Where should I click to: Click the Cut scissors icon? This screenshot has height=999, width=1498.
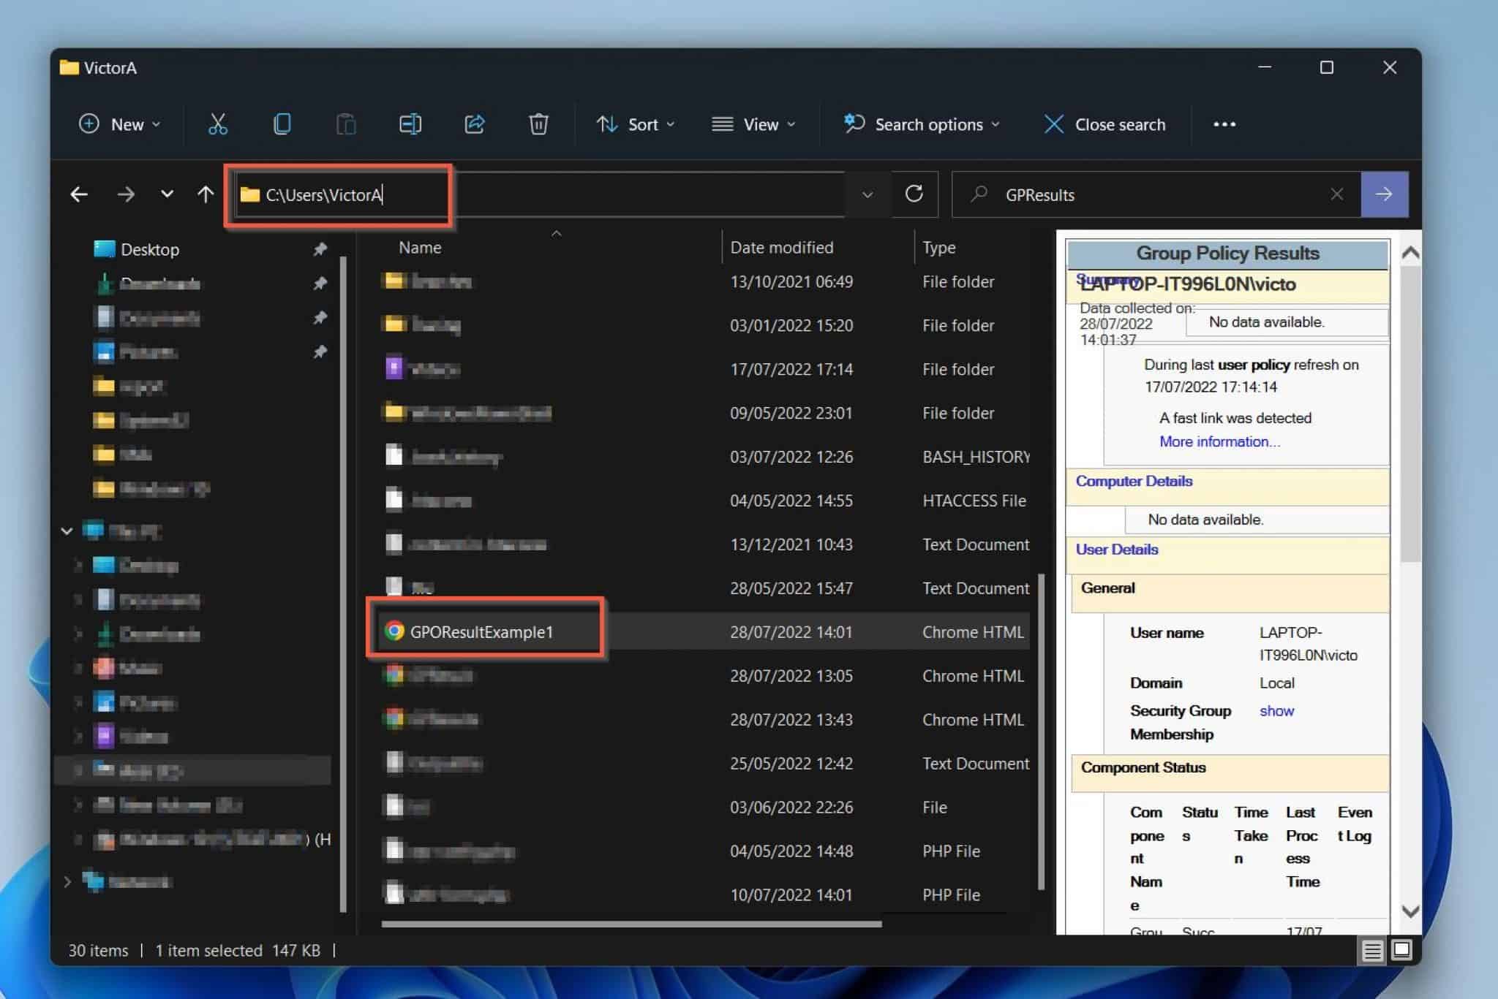tap(217, 124)
